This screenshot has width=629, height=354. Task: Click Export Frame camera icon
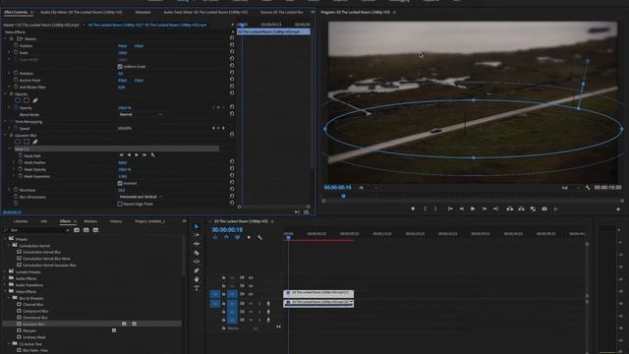point(544,208)
